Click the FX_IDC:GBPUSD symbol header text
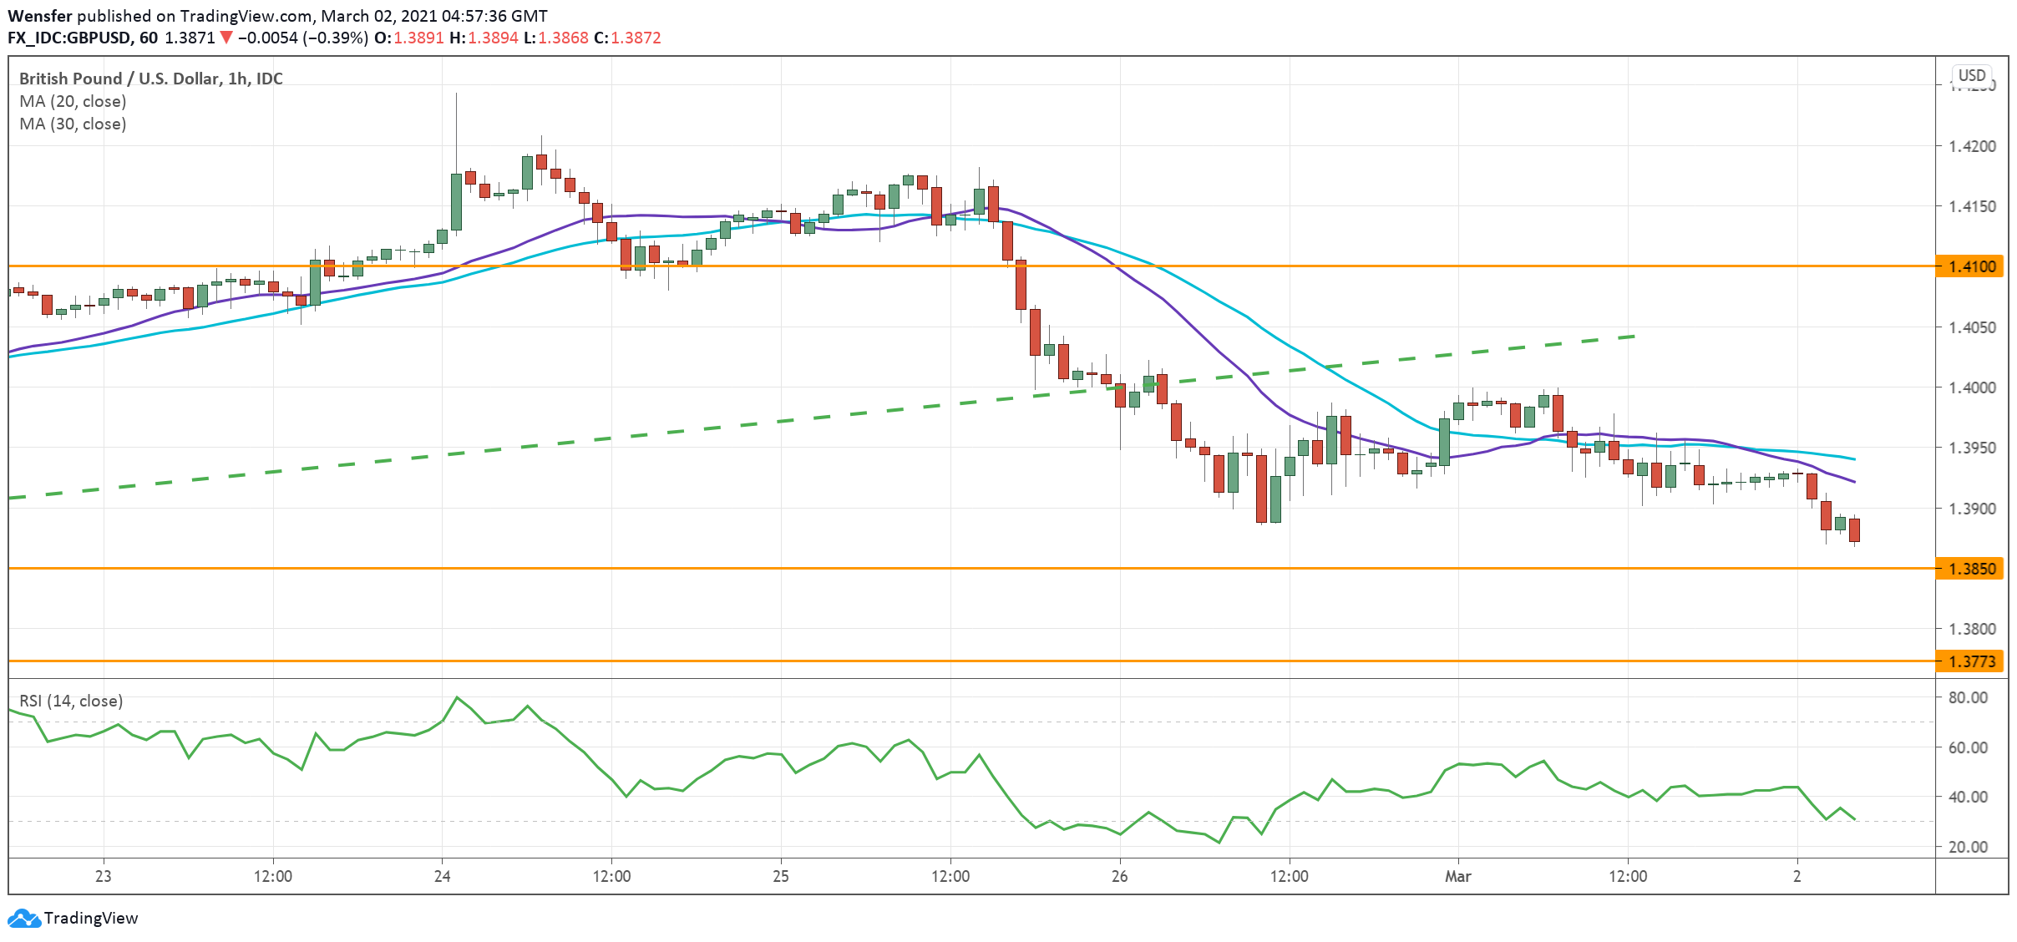The width and height of the screenshot is (2017, 942). 70,38
